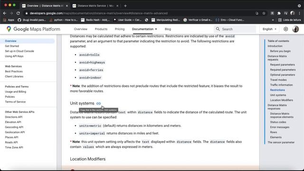
Task: Open the Overview top navigation item
Action: (x=81, y=29)
